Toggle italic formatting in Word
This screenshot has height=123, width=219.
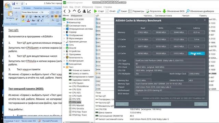tap(27, 16)
